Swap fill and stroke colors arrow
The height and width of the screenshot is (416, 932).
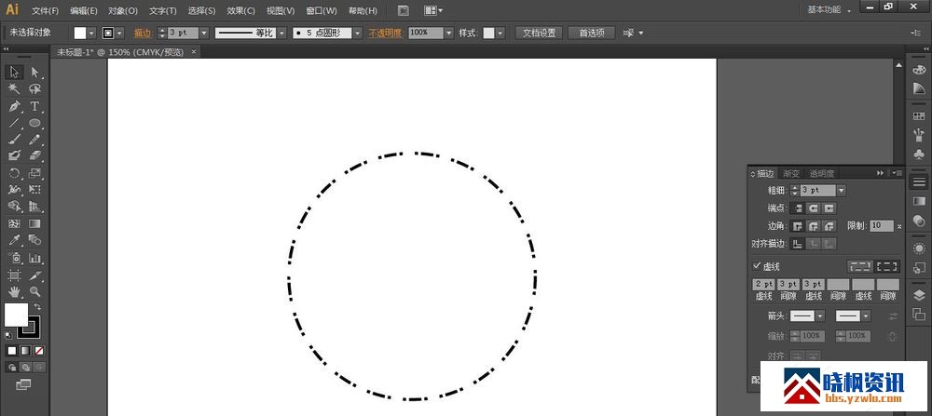(37, 307)
